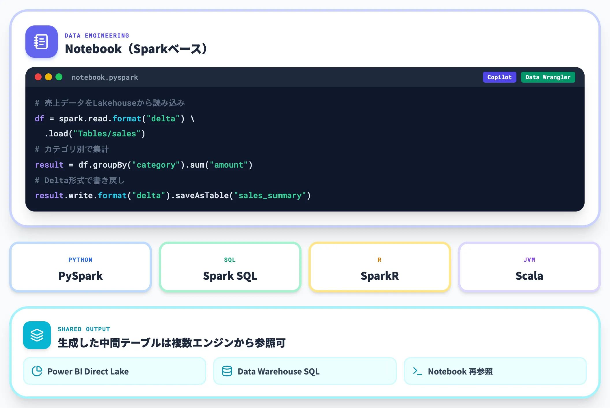Click the notebook.pyspark file name
The height and width of the screenshot is (408, 610).
[x=105, y=77]
